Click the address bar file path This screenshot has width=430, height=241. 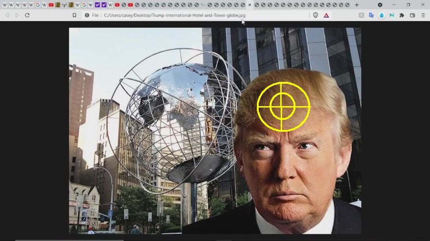[175, 15]
